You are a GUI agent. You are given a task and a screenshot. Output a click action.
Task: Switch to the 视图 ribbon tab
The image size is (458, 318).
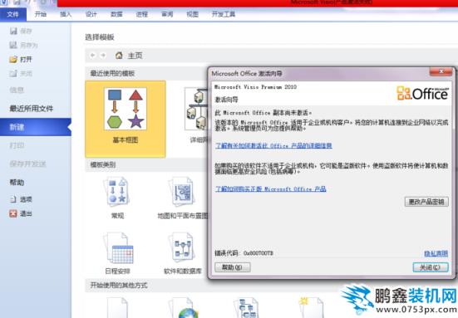pos(193,14)
